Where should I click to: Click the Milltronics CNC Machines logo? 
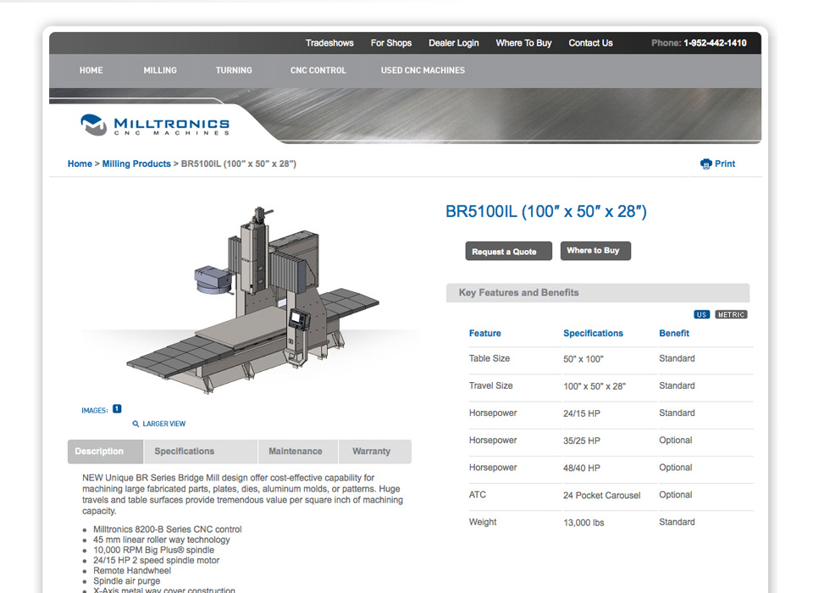tap(154, 125)
